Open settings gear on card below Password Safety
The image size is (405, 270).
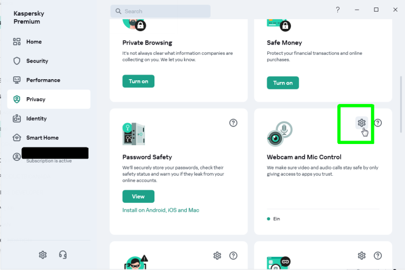click(x=217, y=256)
